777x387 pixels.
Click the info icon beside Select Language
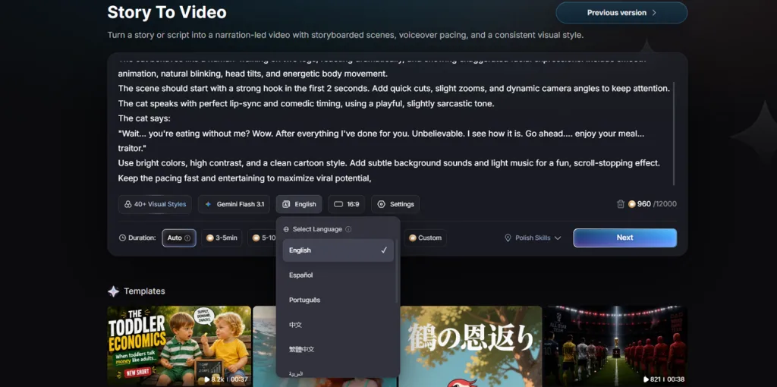tap(348, 229)
